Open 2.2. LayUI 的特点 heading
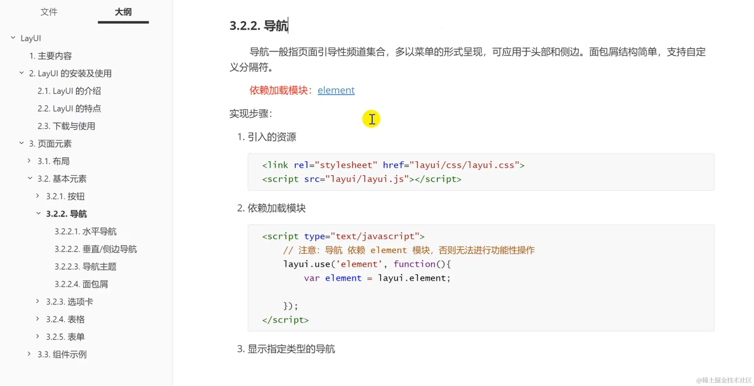754x386 pixels. 69,109
